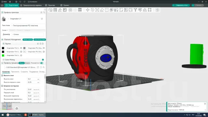Open the Cut tool in toolbar
The height and width of the screenshot is (117, 208).
[x=107, y=10]
